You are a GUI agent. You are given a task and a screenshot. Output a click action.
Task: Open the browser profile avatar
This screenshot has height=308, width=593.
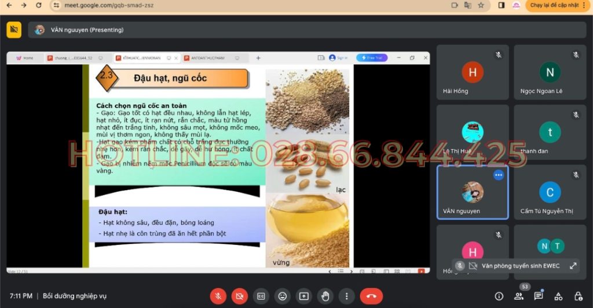516,5
